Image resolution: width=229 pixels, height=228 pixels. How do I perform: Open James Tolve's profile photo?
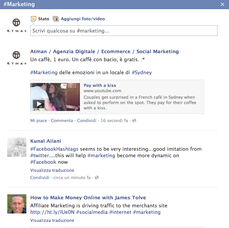(x=17, y=204)
